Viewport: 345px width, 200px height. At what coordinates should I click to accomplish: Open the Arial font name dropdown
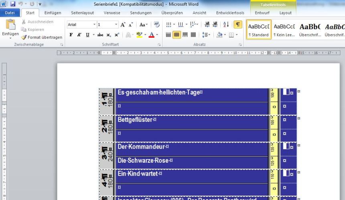click(94, 24)
